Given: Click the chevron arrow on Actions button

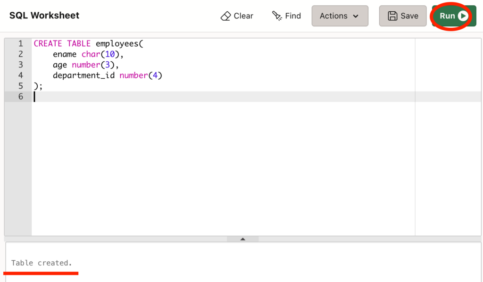Looking at the screenshot, I should click(x=356, y=16).
